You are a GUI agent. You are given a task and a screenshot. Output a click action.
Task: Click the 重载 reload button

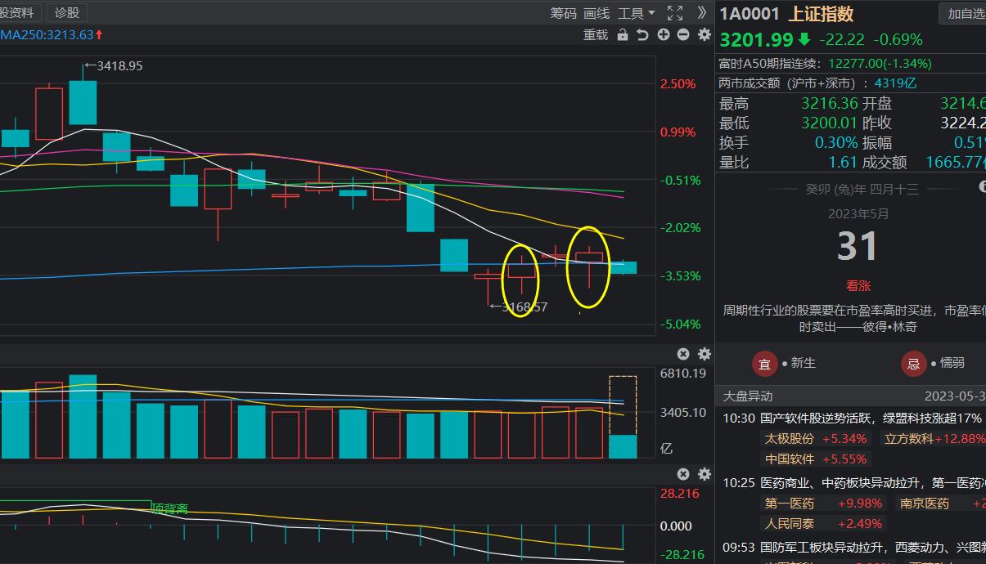pyautogui.click(x=596, y=34)
